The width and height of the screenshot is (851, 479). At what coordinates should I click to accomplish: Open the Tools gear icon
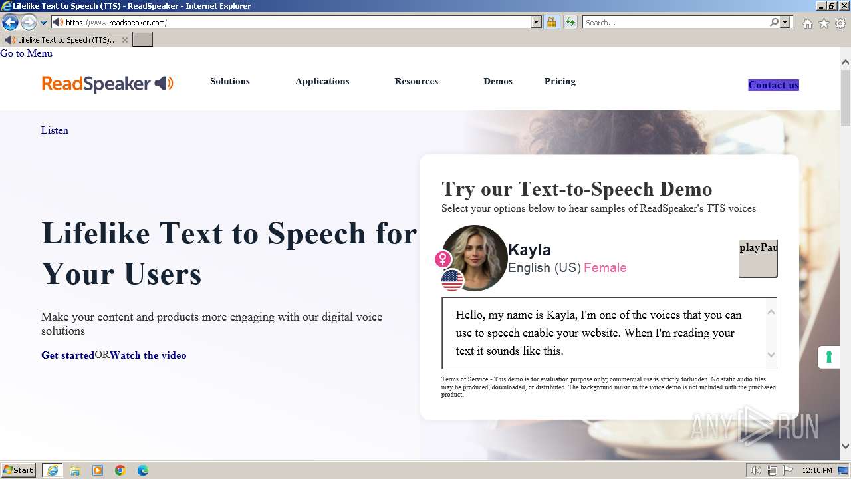click(x=840, y=23)
